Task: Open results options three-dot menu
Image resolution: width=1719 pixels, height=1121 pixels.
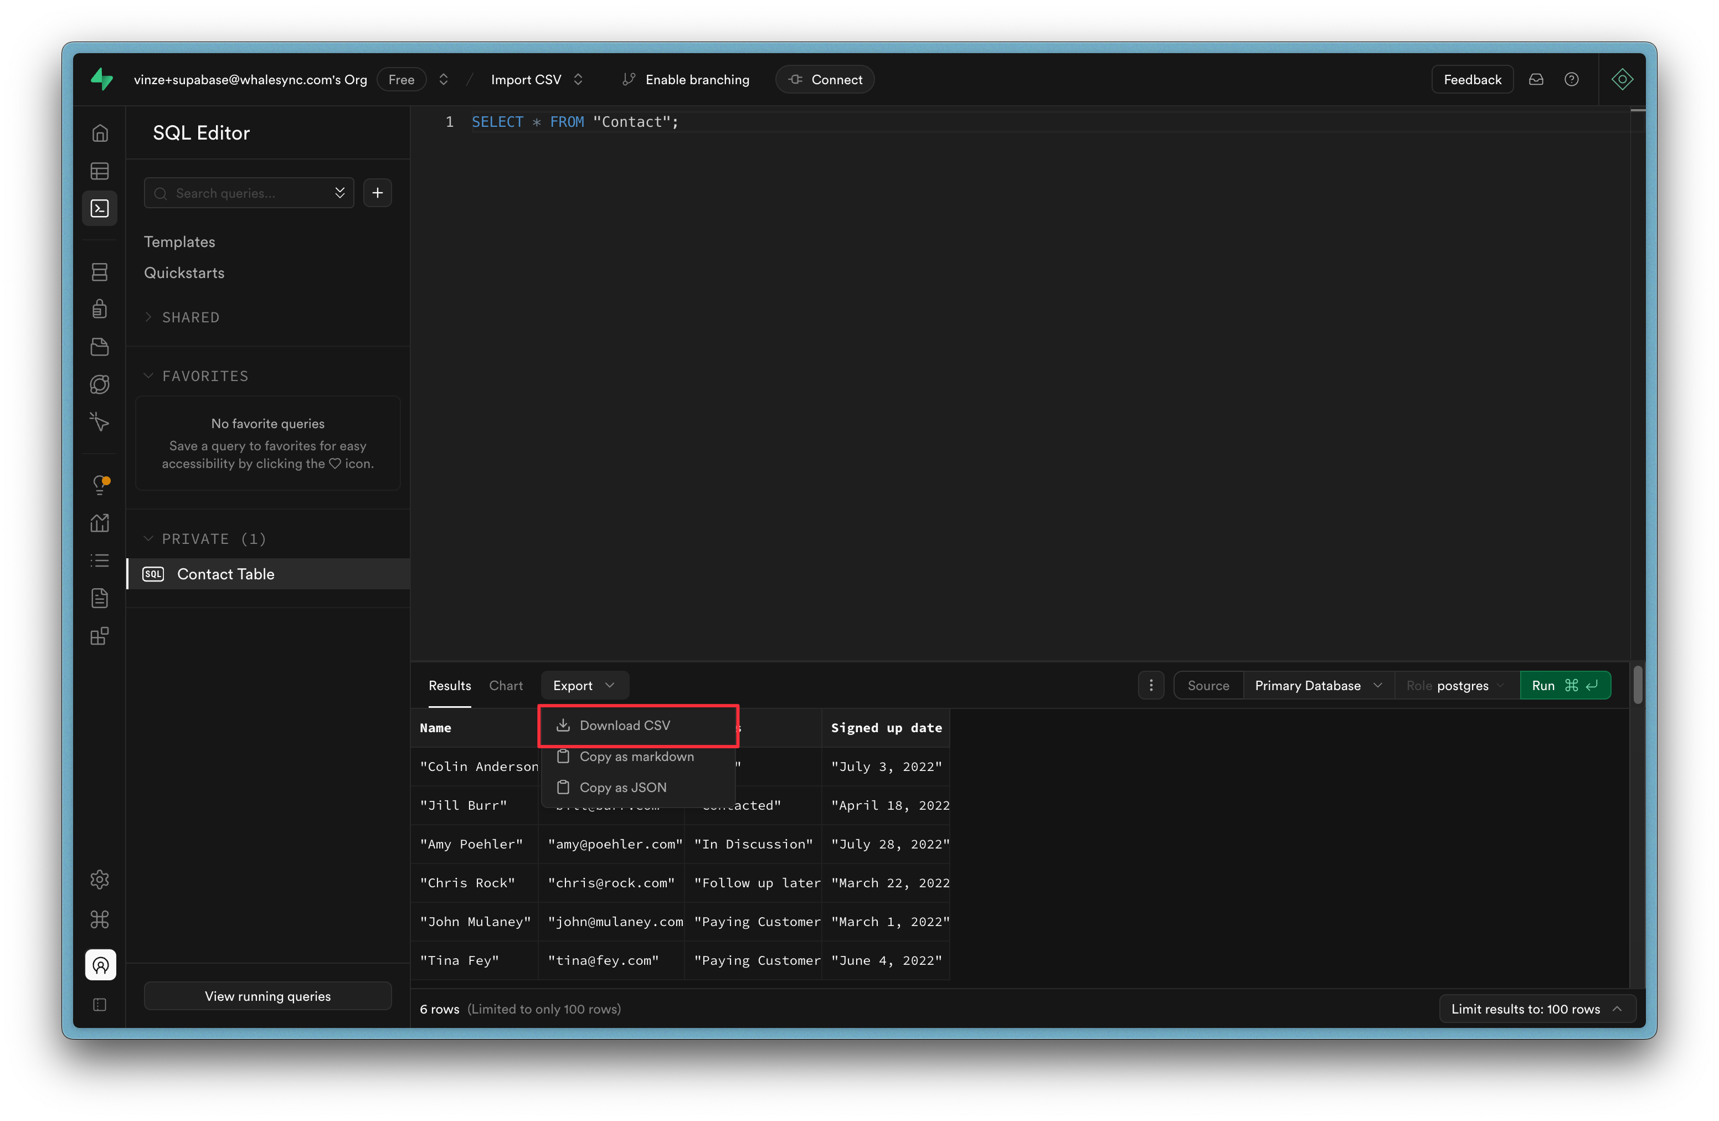Action: (1151, 686)
